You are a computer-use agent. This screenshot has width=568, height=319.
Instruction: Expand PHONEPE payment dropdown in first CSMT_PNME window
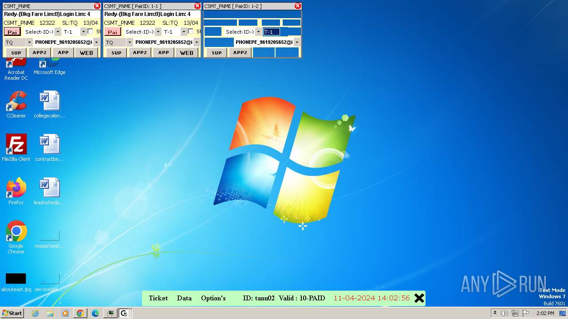click(x=96, y=43)
